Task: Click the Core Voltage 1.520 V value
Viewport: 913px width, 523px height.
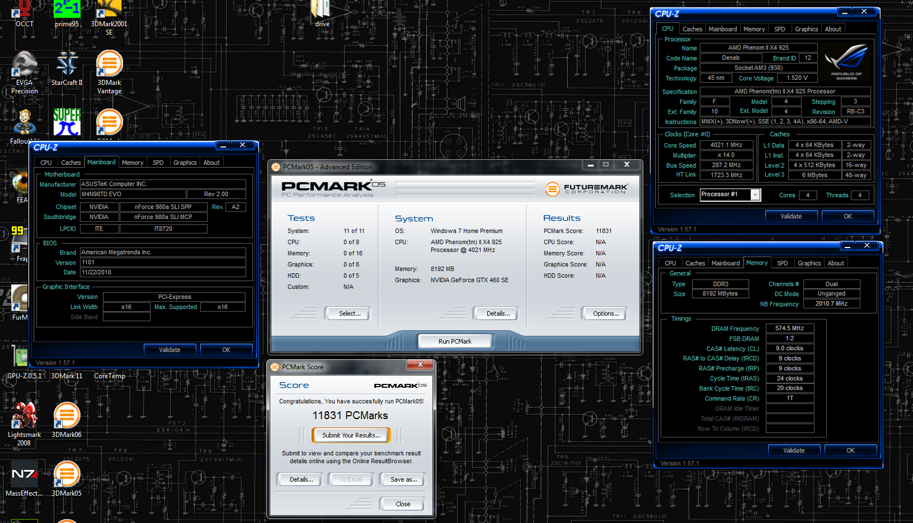Action: pyautogui.click(x=797, y=78)
